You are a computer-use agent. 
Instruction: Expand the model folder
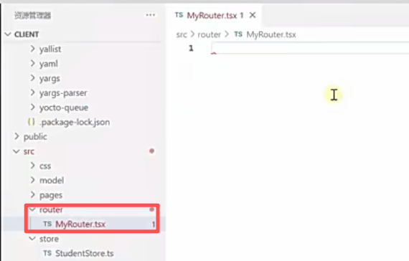(32, 180)
